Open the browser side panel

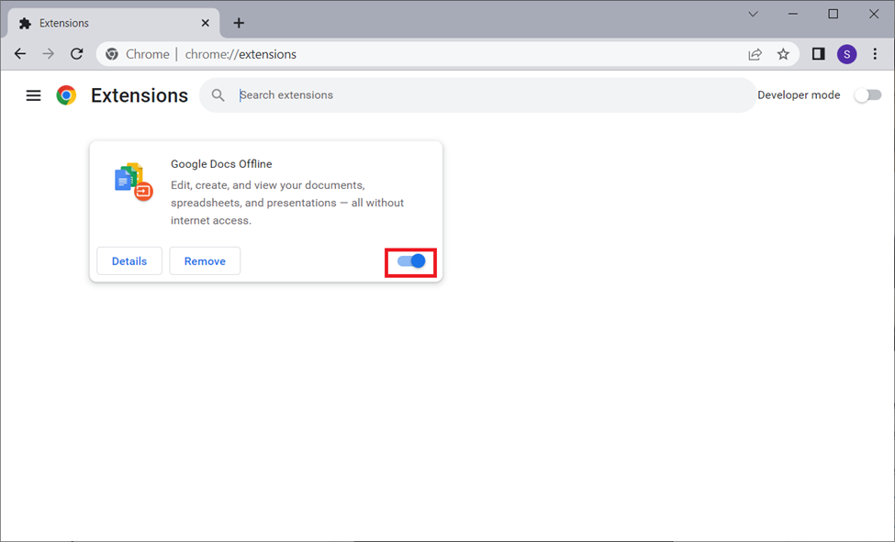tap(819, 54)
